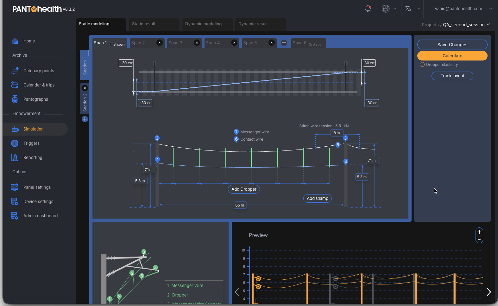498x306 pixels.
Task: Open Device settings
Action: [x=38, y=201]
